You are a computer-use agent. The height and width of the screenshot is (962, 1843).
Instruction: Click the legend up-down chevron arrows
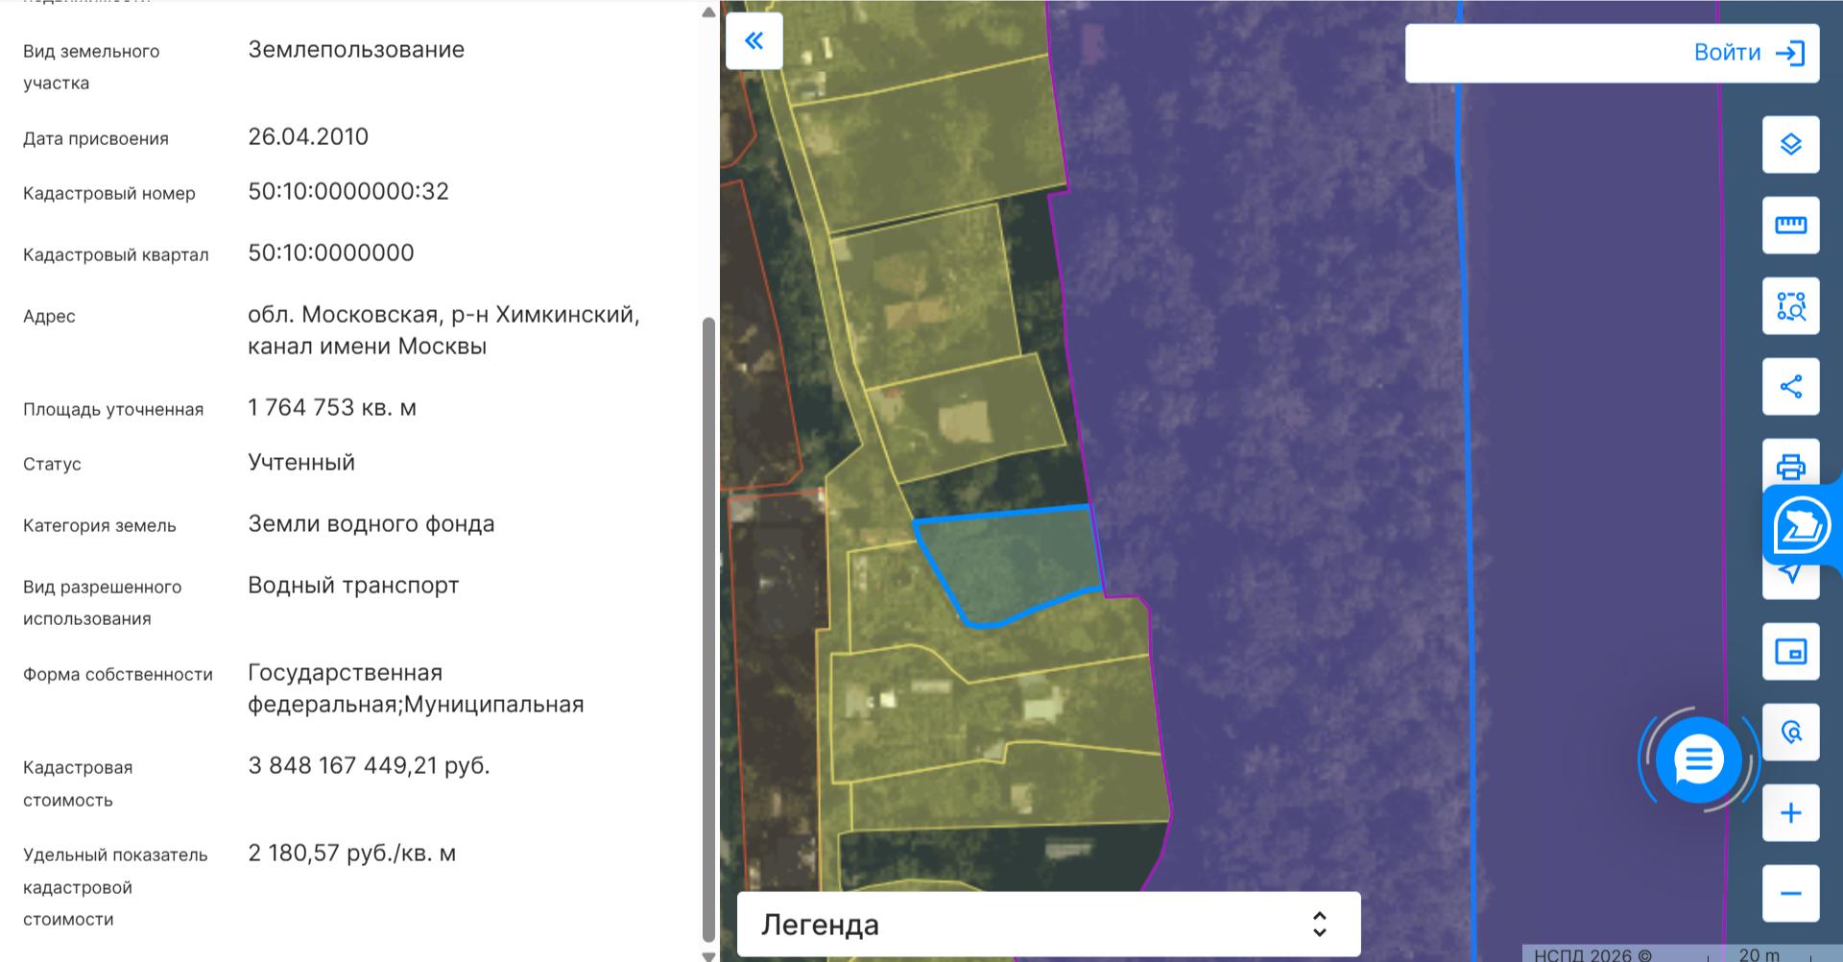pos(1320,925)
